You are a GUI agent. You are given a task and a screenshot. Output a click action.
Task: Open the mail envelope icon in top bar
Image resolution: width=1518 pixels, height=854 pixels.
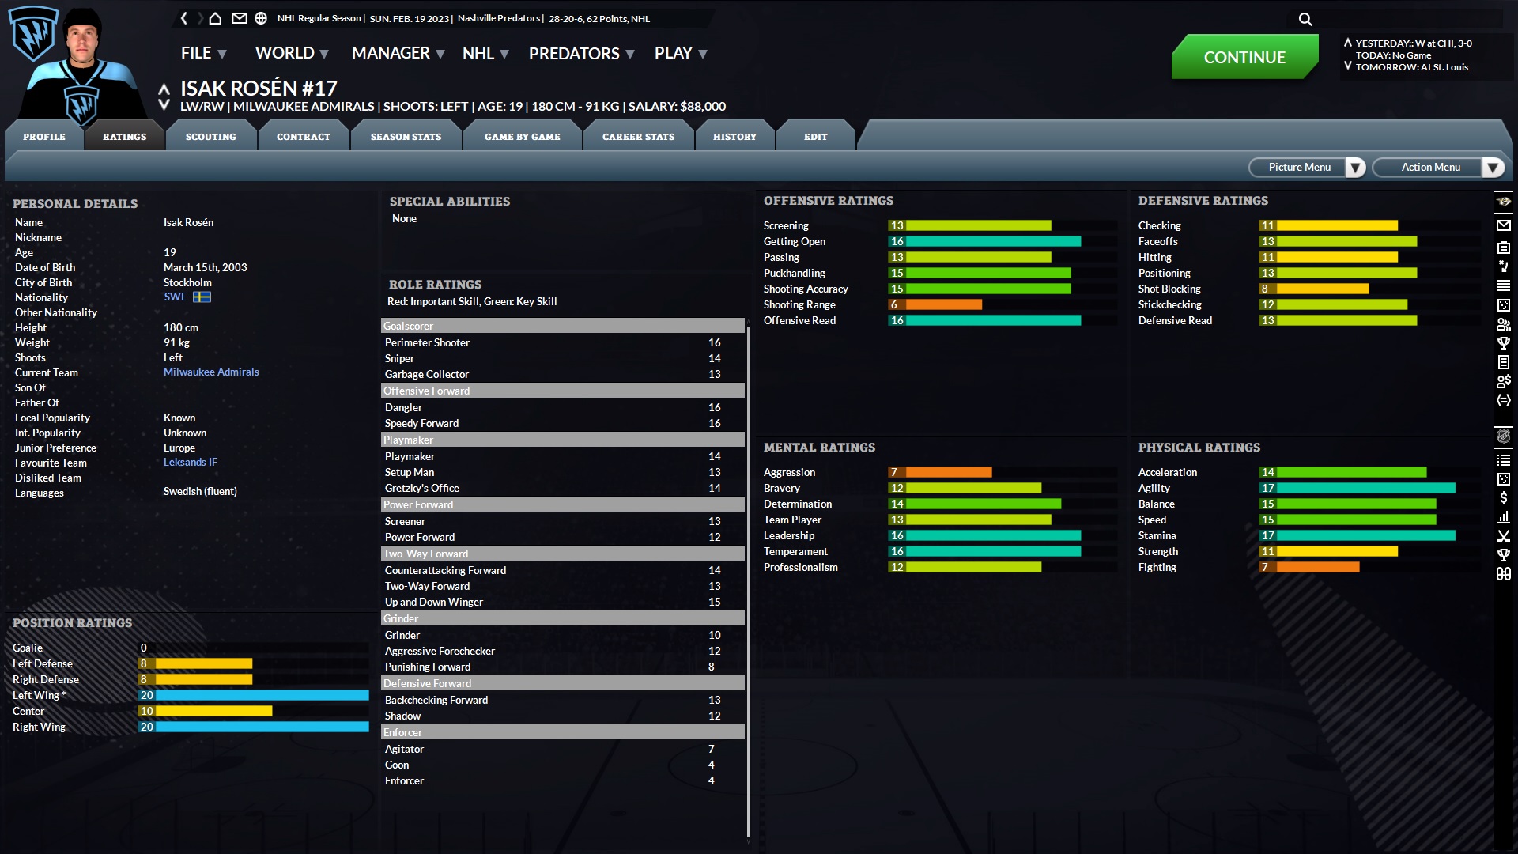tap(239, 18)
